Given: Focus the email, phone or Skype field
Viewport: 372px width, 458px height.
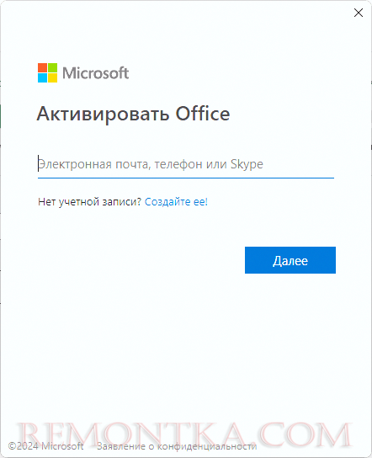Looking at the screenshot, I should pos(186,164).
